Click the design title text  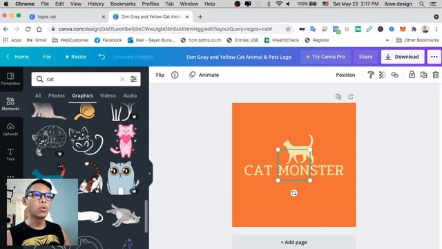[x=239, y=57]
